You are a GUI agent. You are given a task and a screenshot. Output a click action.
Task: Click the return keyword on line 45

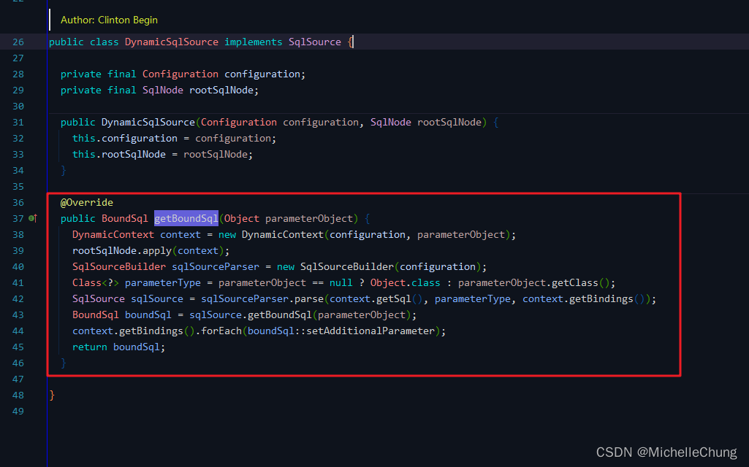point(90,347)
